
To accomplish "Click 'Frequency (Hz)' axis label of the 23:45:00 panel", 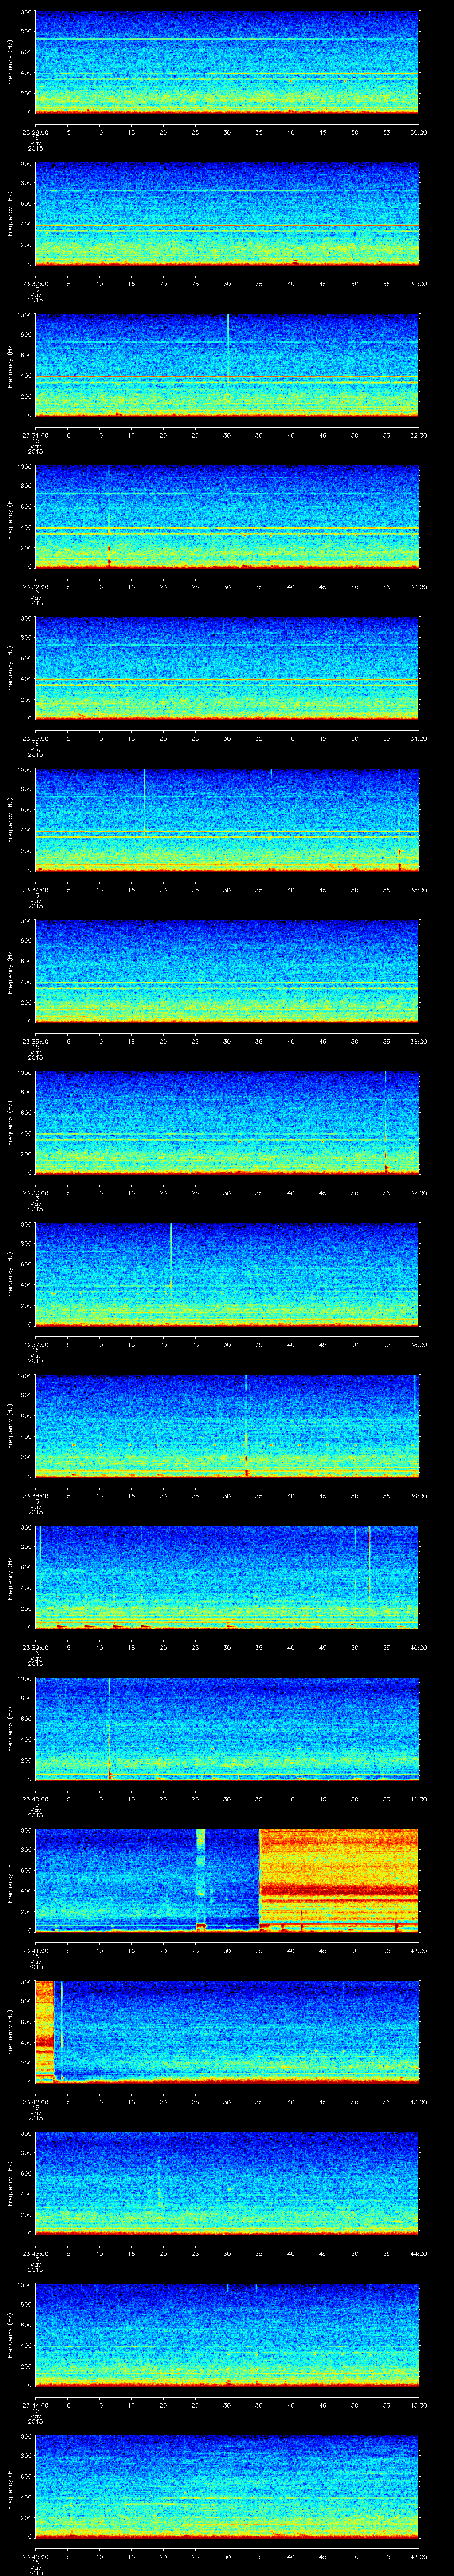I will click(10, 2488).
